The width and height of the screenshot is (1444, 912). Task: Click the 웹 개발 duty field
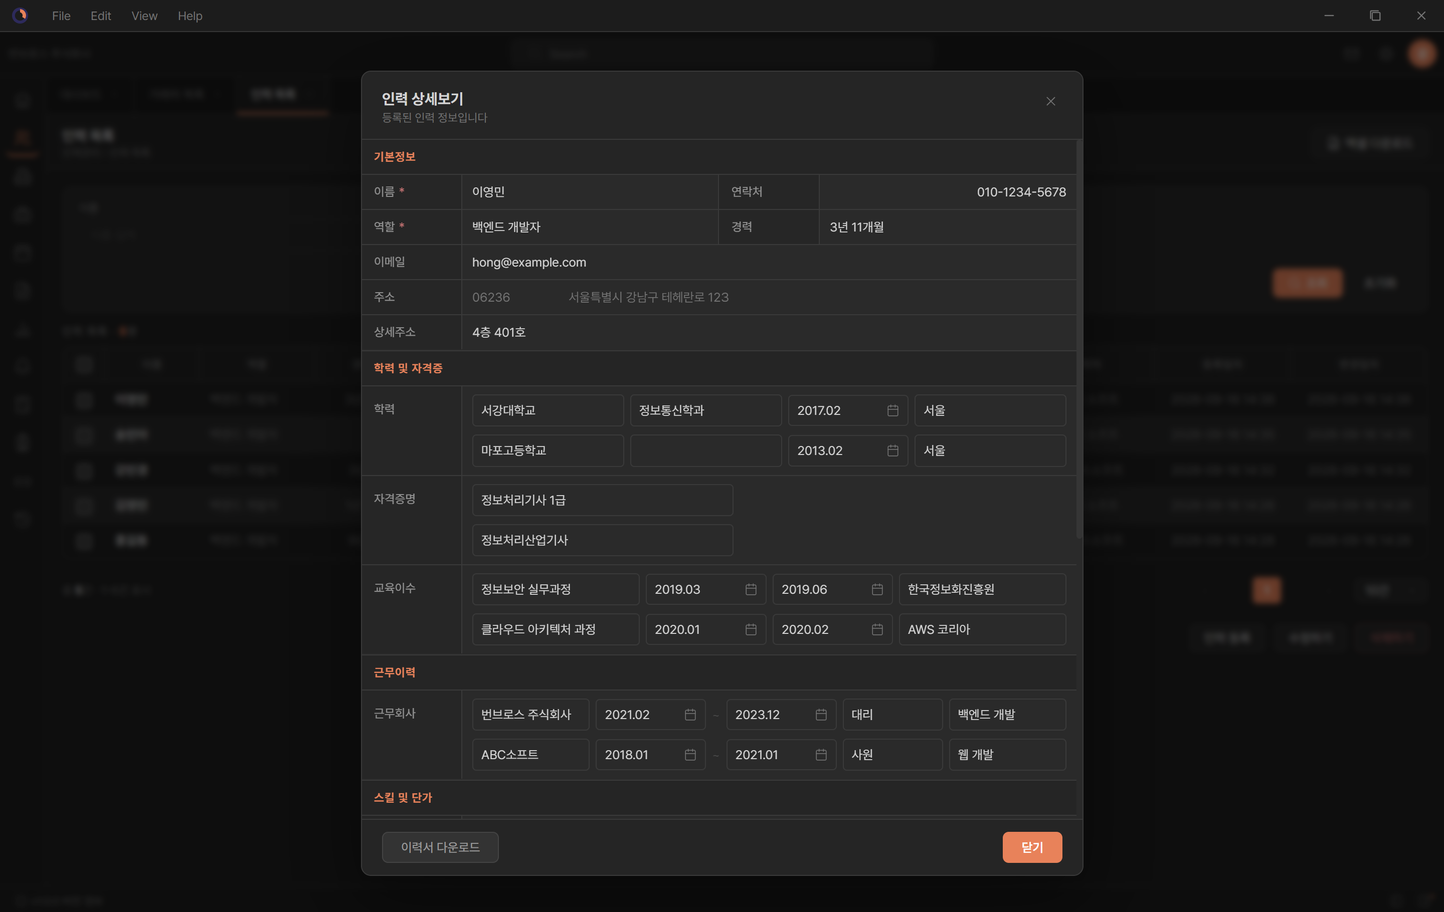pyautogui.click(x=1007, y=755)
